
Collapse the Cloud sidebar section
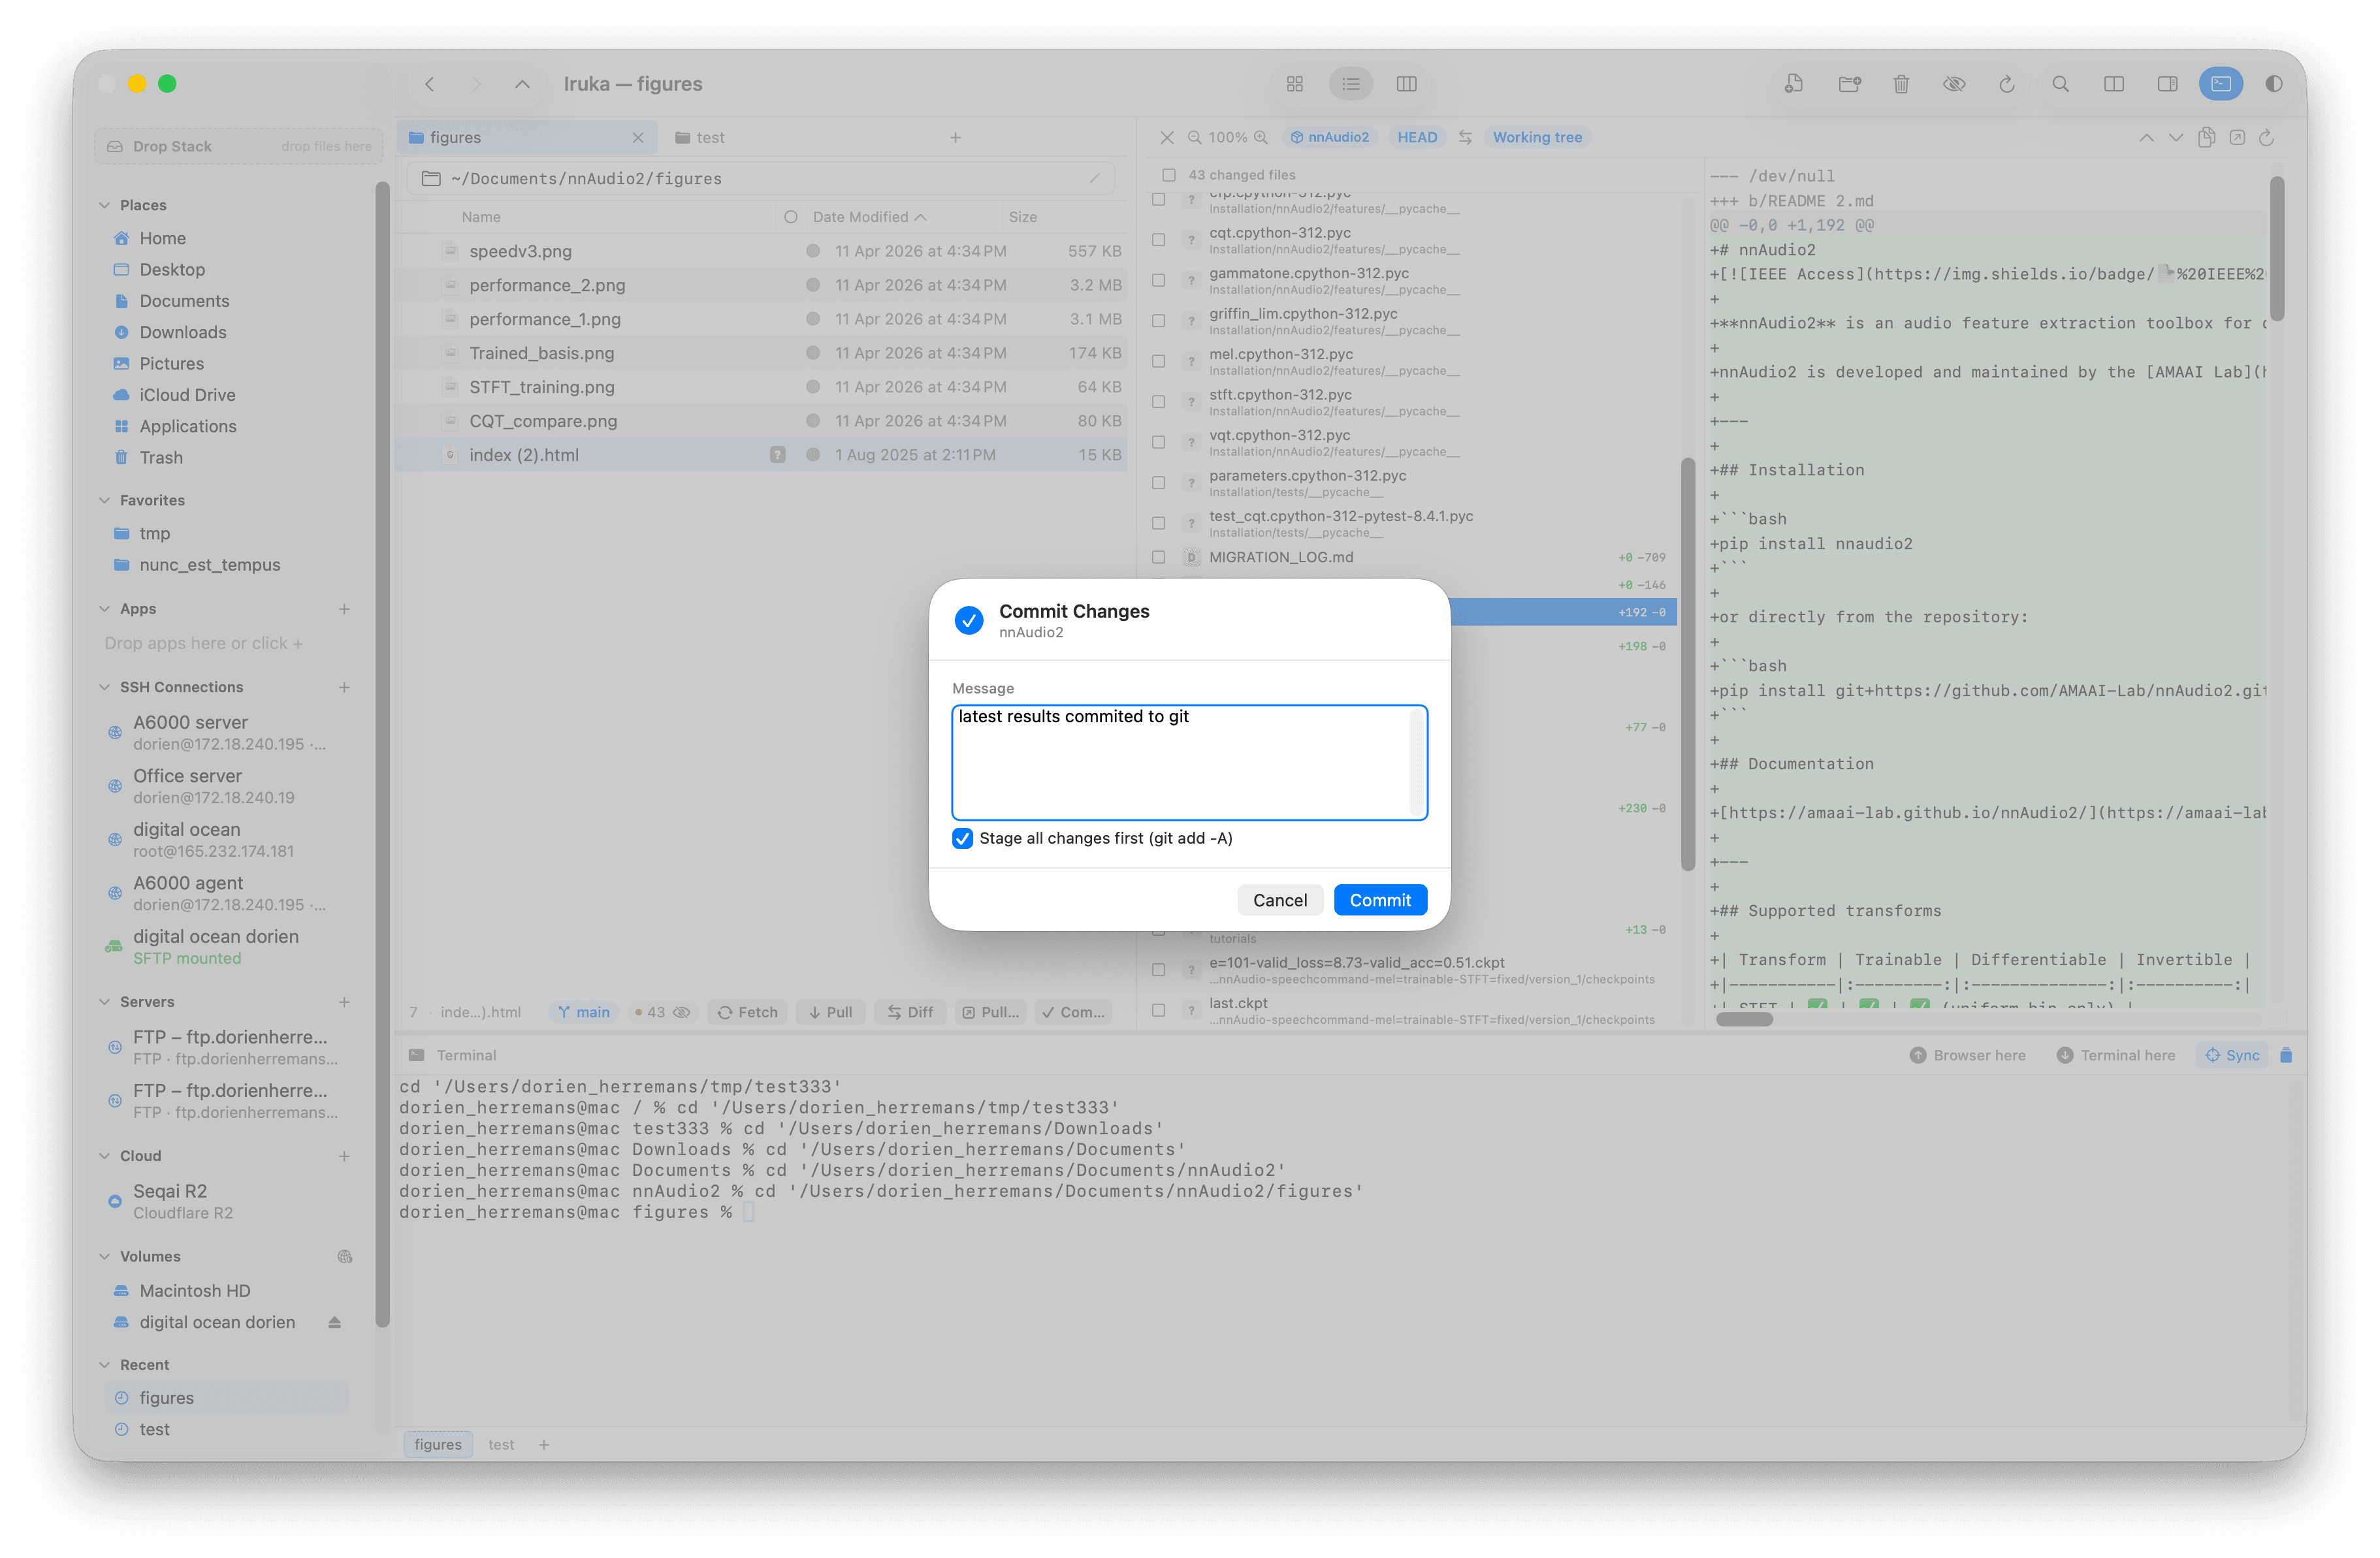pyautogui.click(x=104, y=1156)
